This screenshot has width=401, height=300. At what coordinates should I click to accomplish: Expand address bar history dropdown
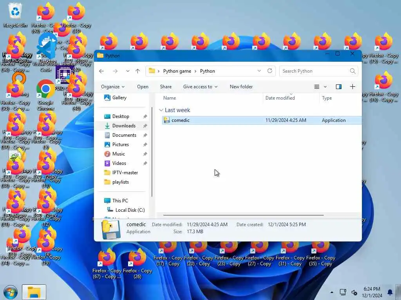(259, 71)
